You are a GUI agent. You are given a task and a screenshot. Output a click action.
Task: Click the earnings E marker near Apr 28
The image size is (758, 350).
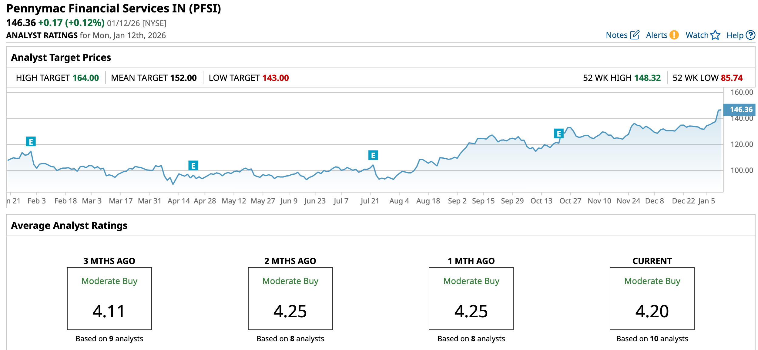(193, 166)
